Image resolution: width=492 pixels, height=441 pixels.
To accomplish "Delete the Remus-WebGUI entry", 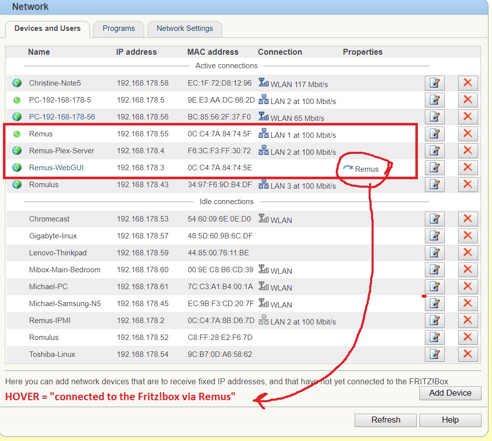I will [468, 168].
